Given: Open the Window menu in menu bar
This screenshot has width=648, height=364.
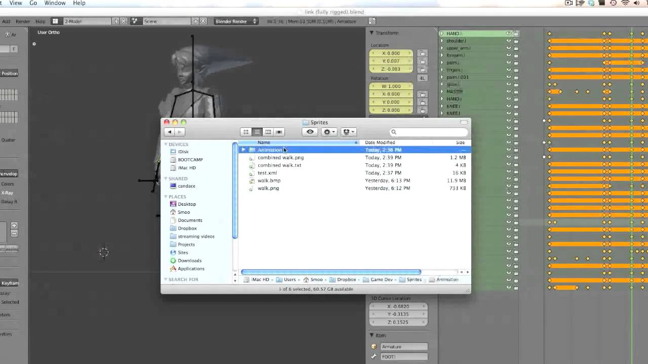Looking at the screenshot, I should point(55,3).
